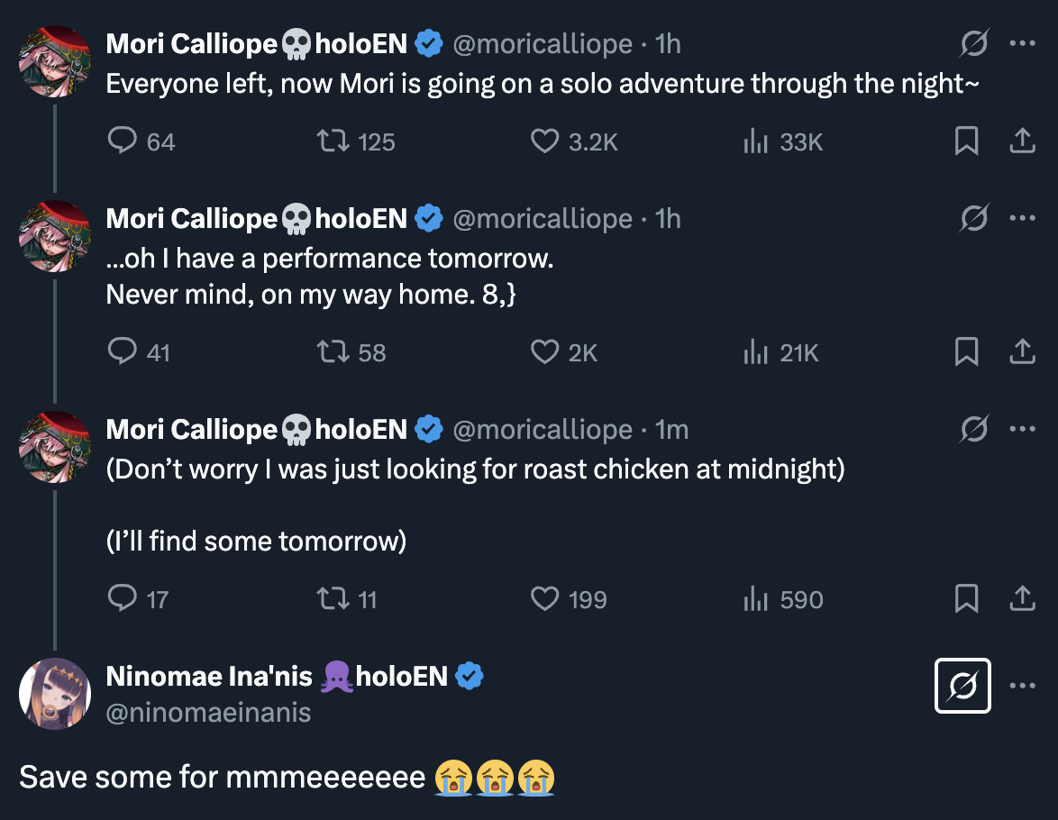The image size is (1058, 820).
Task: View analytics showing 33K views
Action: click(754, 141)
